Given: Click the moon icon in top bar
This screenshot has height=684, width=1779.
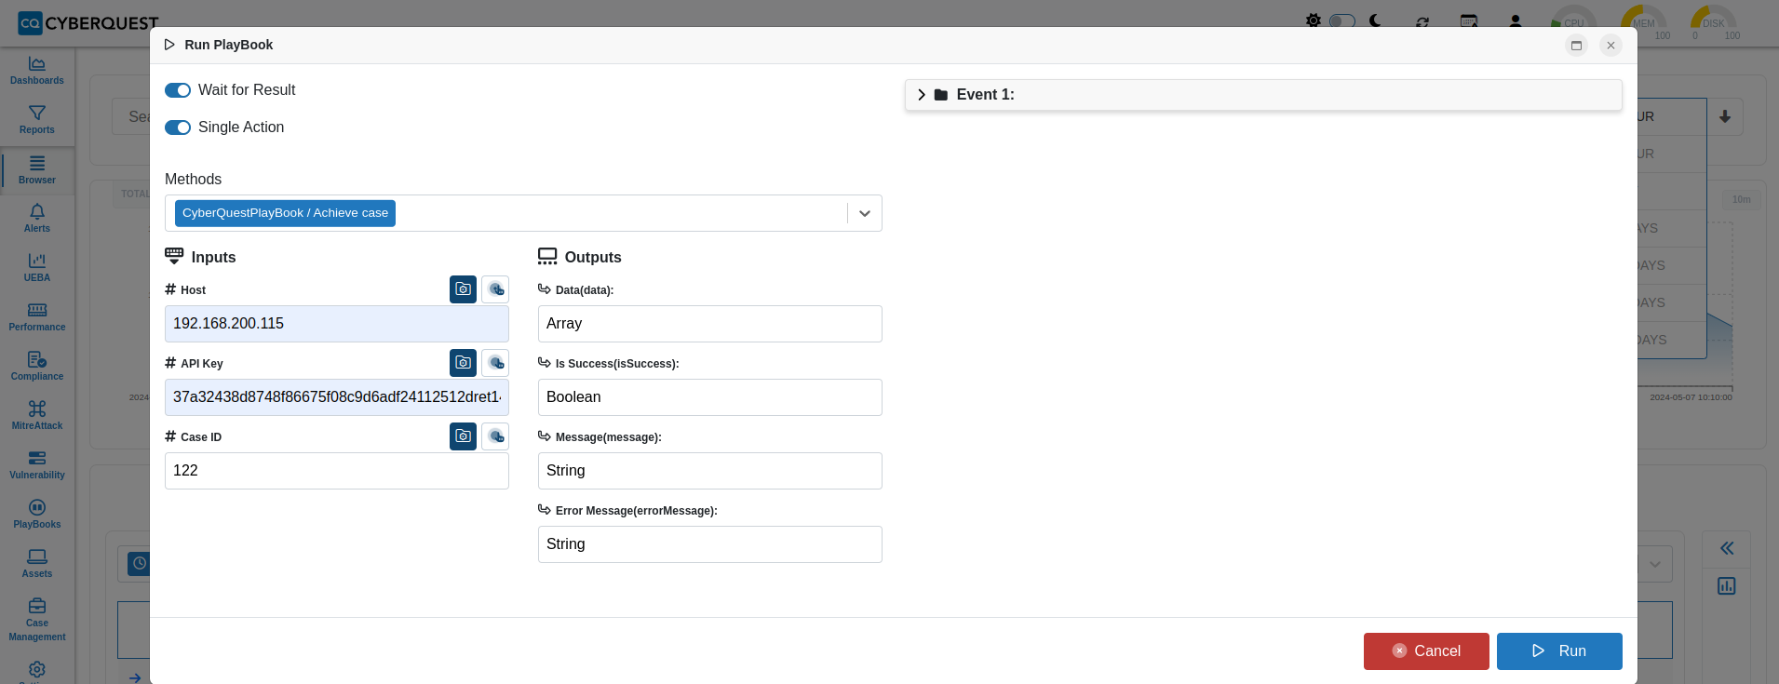Looking at the screenshot, I should [x=1375, y=20].
